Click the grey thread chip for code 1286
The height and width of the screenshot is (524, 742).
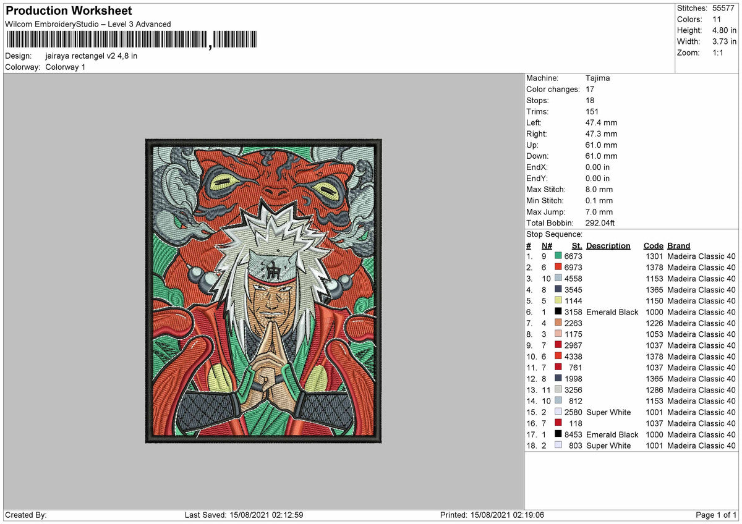[558, 390]
